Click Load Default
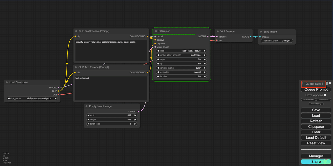 316,138
